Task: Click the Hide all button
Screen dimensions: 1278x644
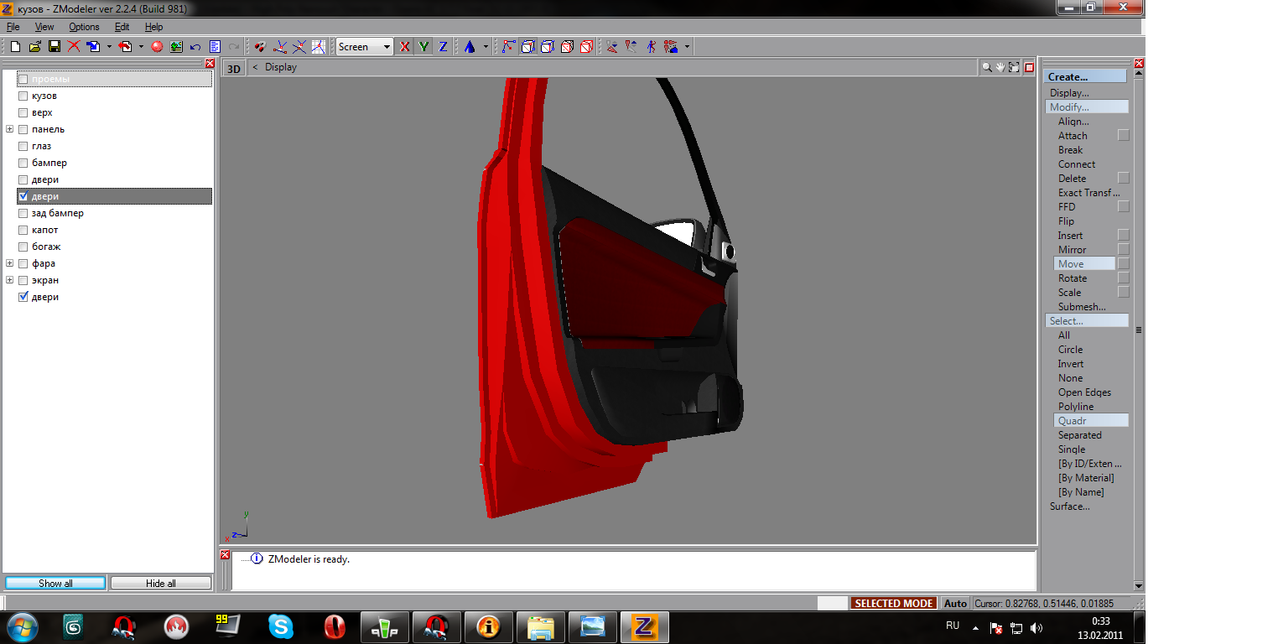Action: (160, 584)
